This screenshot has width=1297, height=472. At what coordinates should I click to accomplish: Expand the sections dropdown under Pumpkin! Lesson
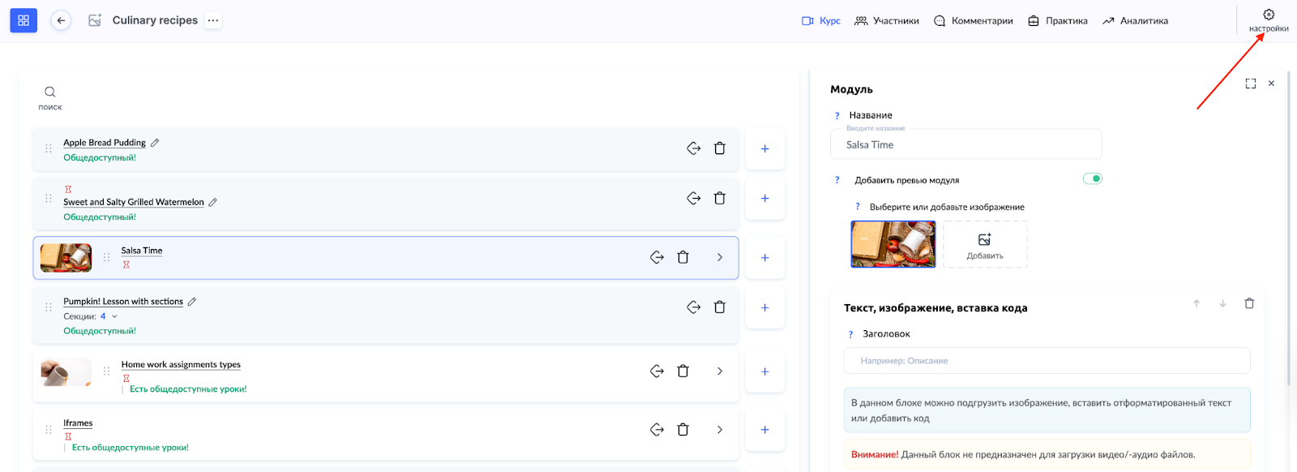114,316
